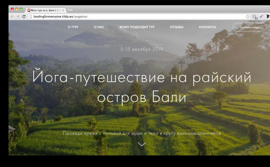
Task: Bookmark this page with the star icon
Action: pos(247,16)
